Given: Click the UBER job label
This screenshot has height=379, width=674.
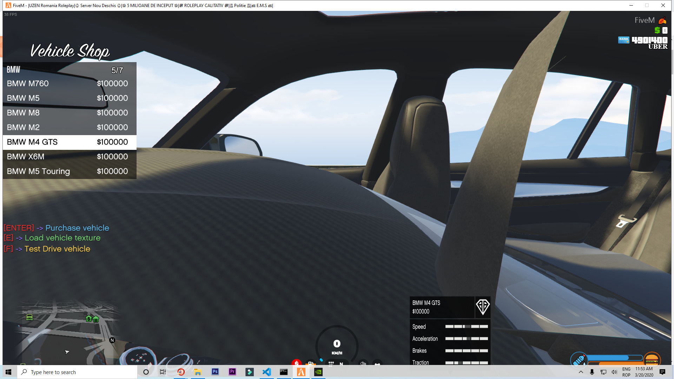Looking at the screenshot, I should (x=658, y=47).
